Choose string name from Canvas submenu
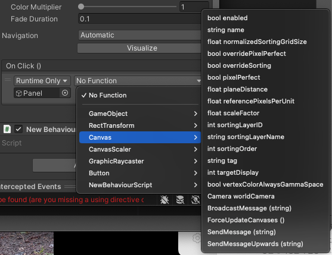The width and height of the screenshot is (332, 255). point(265,30)
